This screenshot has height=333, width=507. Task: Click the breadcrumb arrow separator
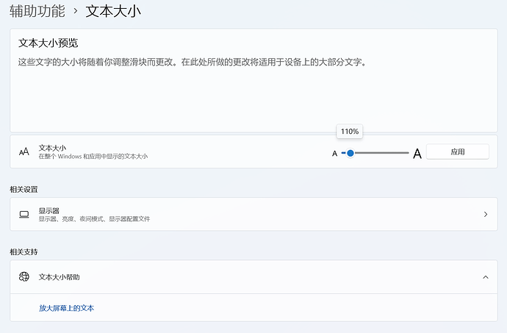pos(76,11)
